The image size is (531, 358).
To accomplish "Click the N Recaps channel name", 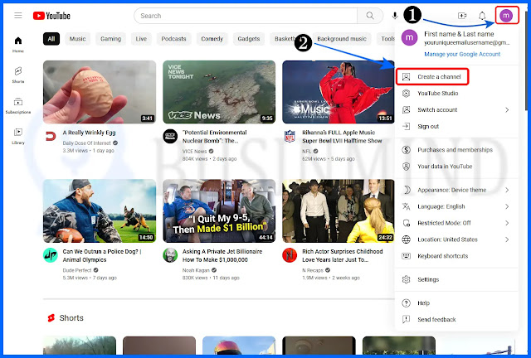I will pyautogui.click(x=313, y=270).
